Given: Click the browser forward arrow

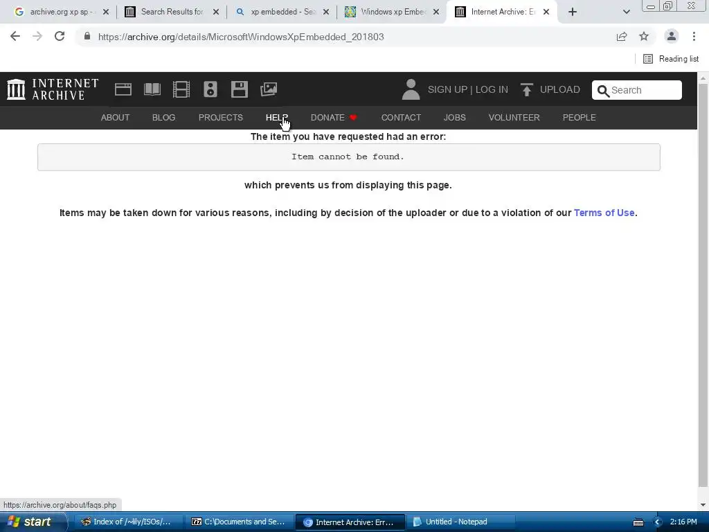Looking at the screenshot, I should tap(37, 36).
